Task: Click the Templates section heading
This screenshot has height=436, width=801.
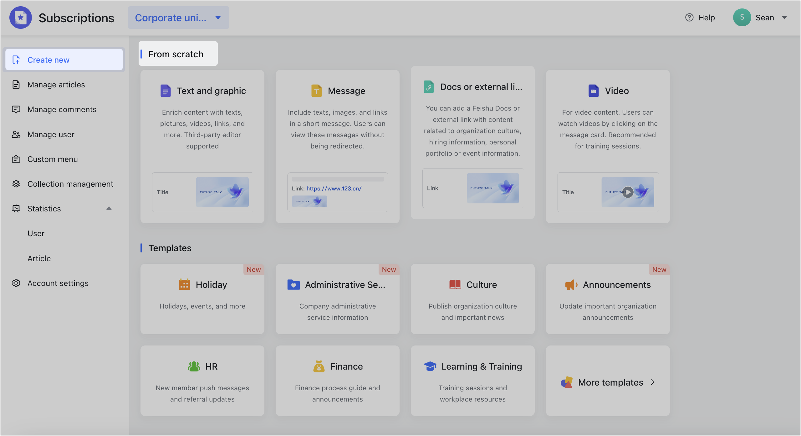Action: (x=170, y=248)
